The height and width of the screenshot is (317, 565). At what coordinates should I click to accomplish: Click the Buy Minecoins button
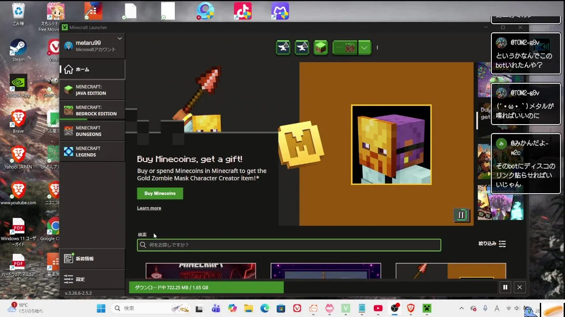(160, 193)
